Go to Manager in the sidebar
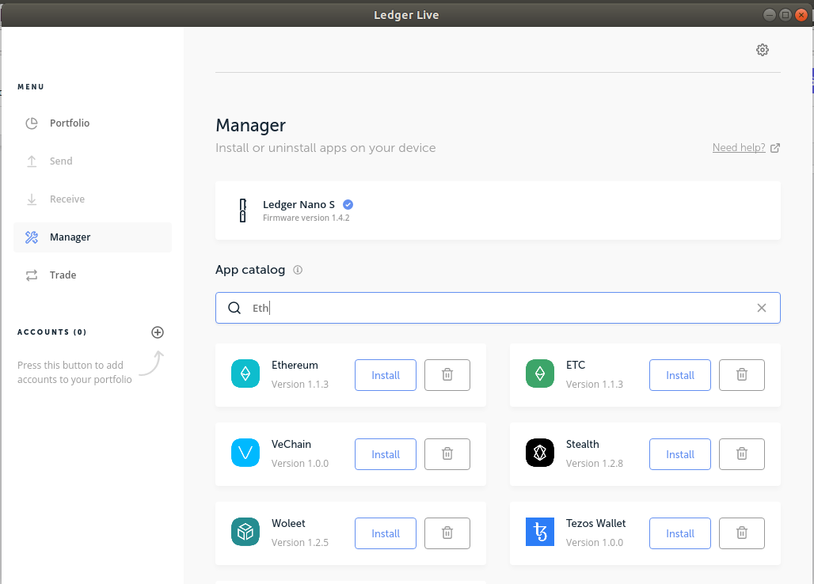 click(x=93, y=237)
